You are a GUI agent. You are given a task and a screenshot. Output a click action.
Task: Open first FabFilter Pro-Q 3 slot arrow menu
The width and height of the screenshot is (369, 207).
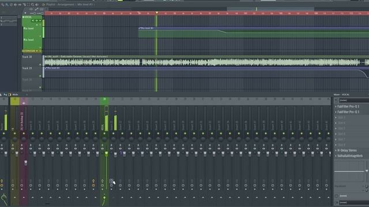tap(336, 106)
